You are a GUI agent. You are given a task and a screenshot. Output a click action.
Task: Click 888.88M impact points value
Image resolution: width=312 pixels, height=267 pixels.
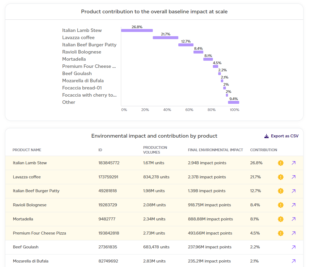tap(210, 219)
